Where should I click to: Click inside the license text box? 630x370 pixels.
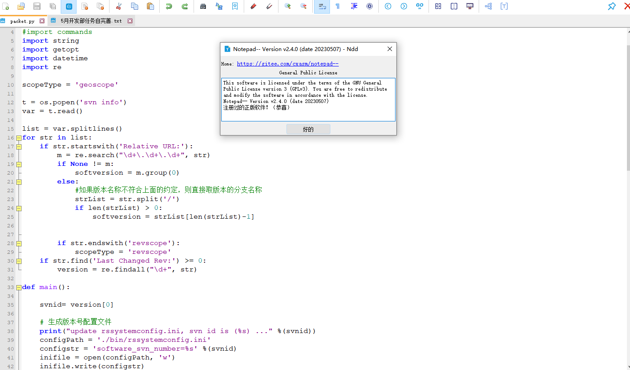pos(308,99)
